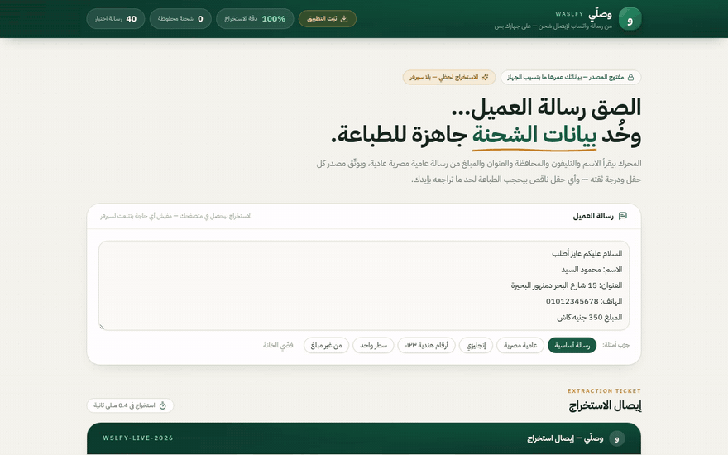Screen dimensions: 728x455
Task: Click the مفتوح المصدر privacy badge
Action: 571,78
